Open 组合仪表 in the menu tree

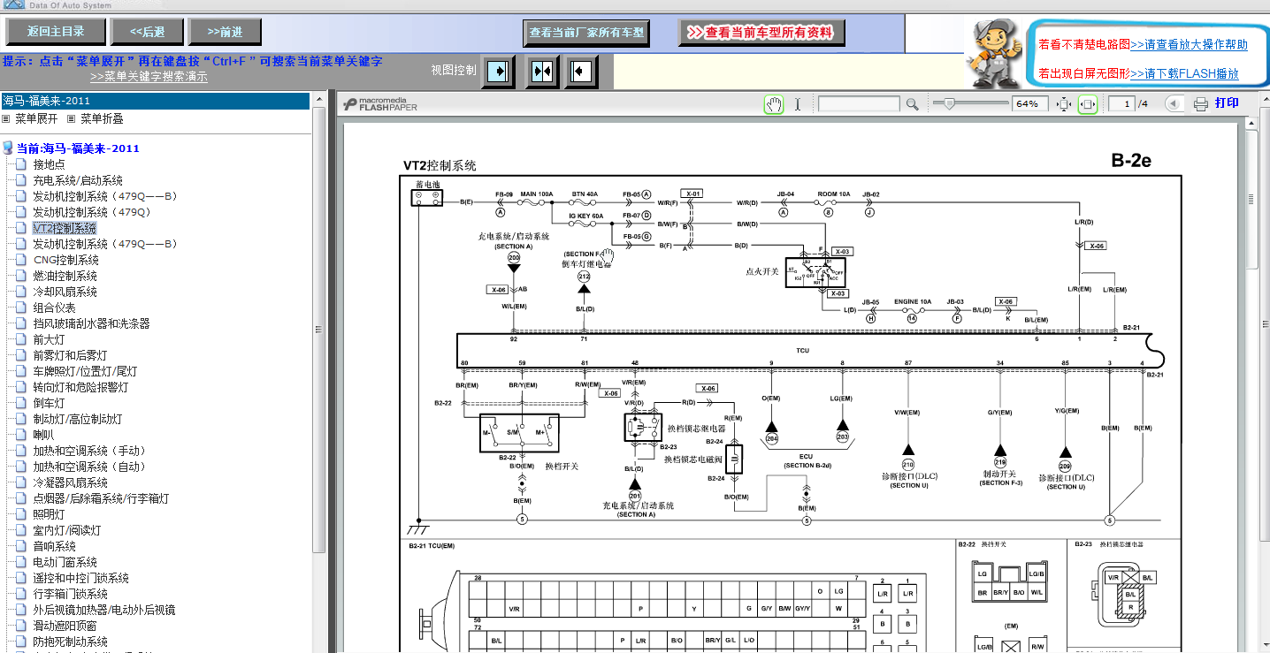(54, 308)
